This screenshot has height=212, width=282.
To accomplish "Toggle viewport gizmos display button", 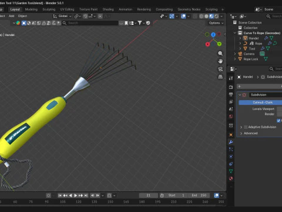I will tap(172, 16).
